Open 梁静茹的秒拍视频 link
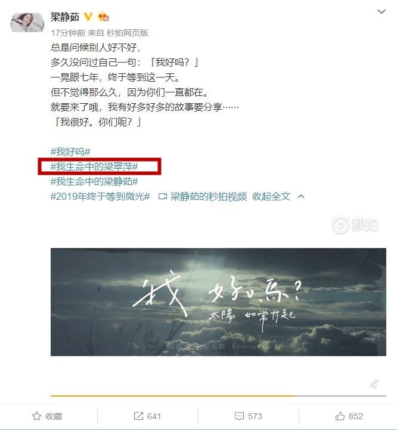 coord(209,196)
